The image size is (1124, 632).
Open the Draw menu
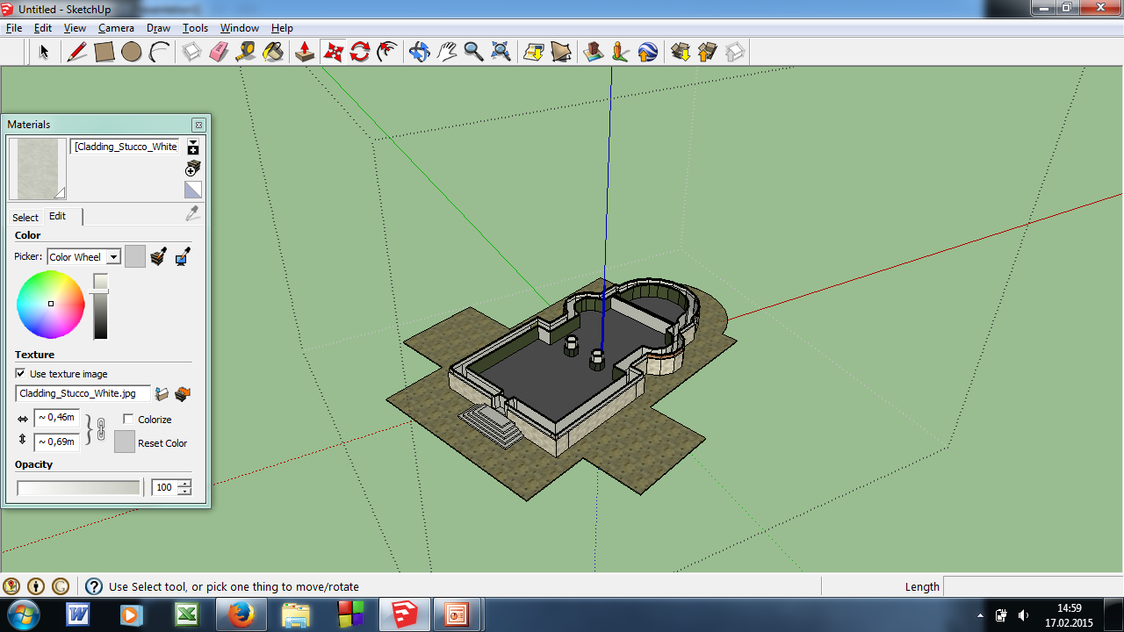158,28
